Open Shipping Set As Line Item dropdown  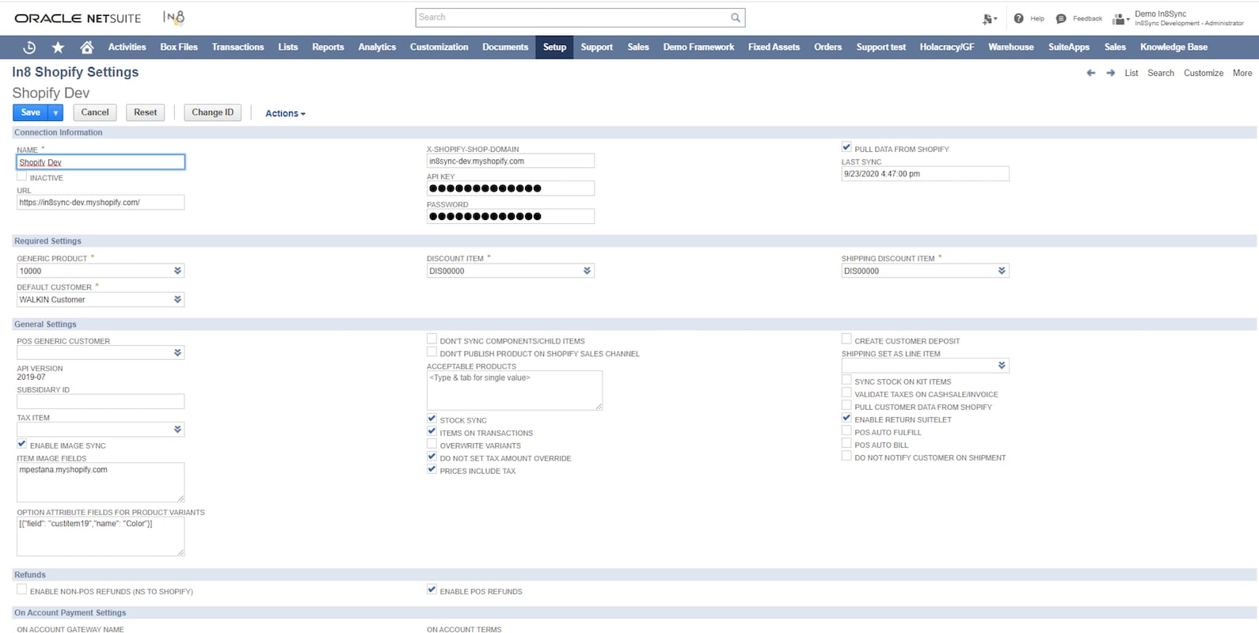click(1002, 366)
